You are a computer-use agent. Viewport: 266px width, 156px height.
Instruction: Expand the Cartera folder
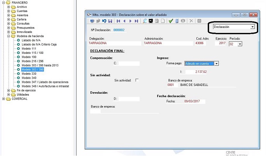(x=9, y=19)
